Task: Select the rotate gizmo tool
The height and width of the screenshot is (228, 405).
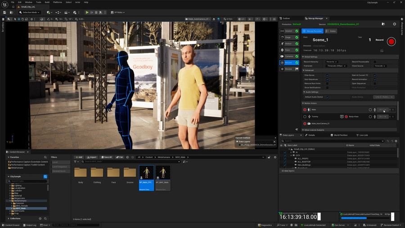Action: point(23,19)
